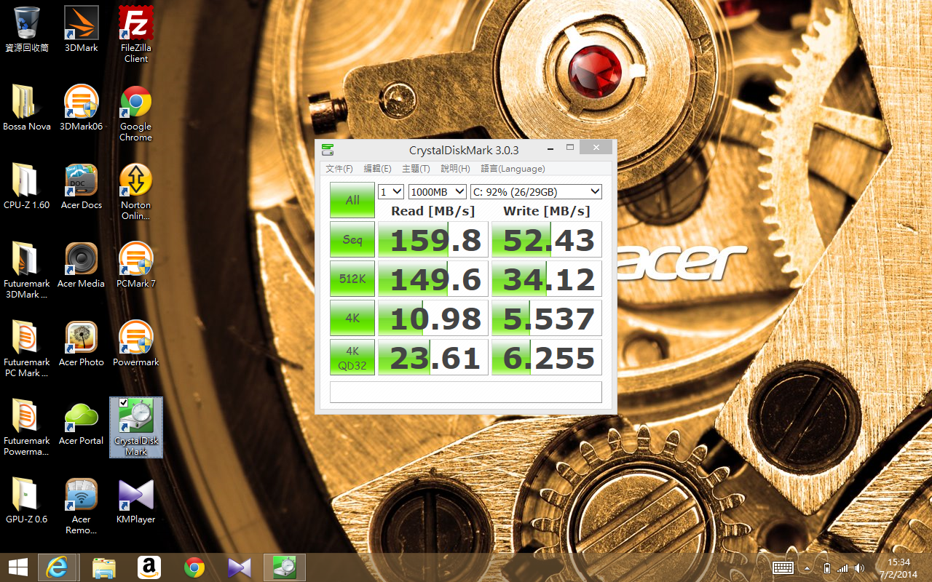Select the Acer Remote desktop icon
932x582 pixels.
82,506
